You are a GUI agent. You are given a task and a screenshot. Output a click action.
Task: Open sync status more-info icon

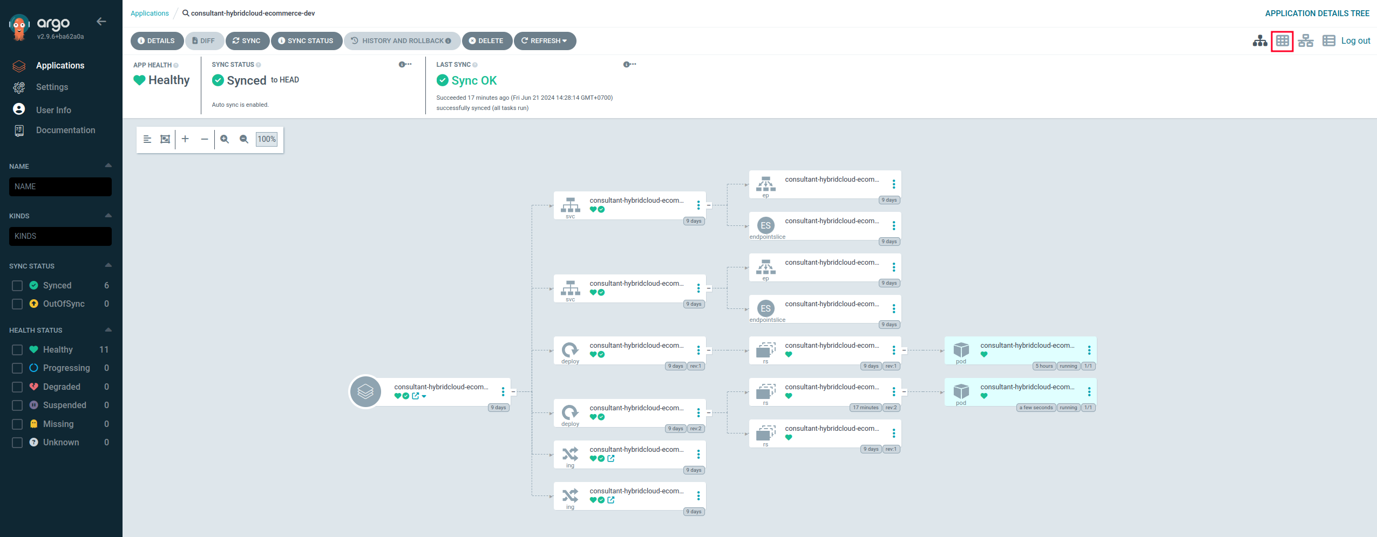click(405, 65)
